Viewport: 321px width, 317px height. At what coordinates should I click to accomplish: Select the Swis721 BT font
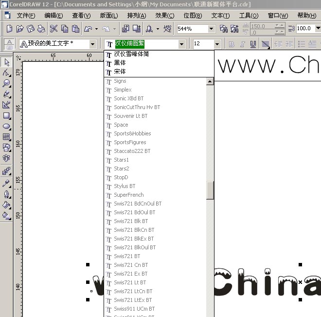[155, 256]
